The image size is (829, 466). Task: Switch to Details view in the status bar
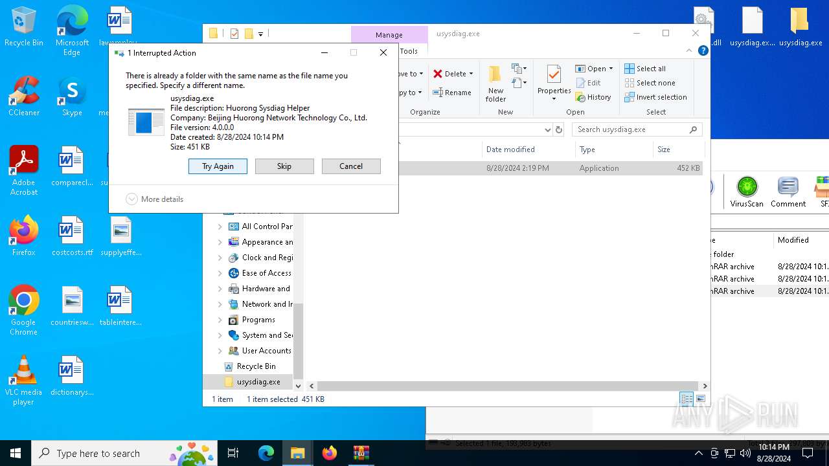pyautogui.click(x=687, y=399)
